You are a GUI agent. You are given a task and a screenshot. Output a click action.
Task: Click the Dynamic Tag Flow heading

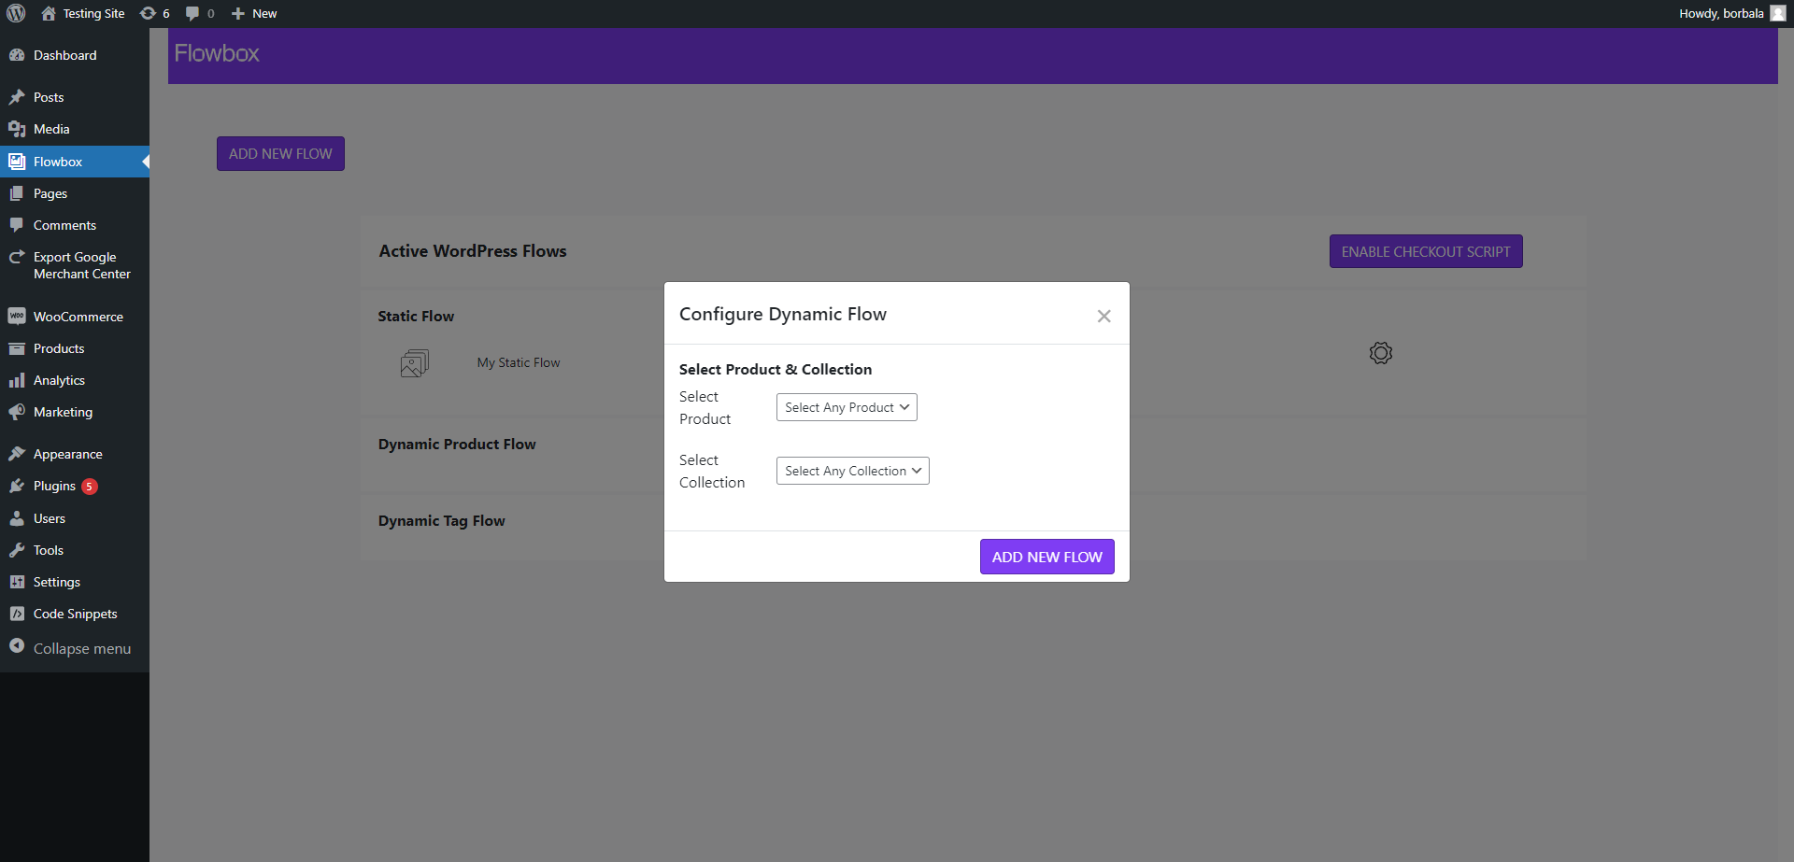tap(441, 521)
